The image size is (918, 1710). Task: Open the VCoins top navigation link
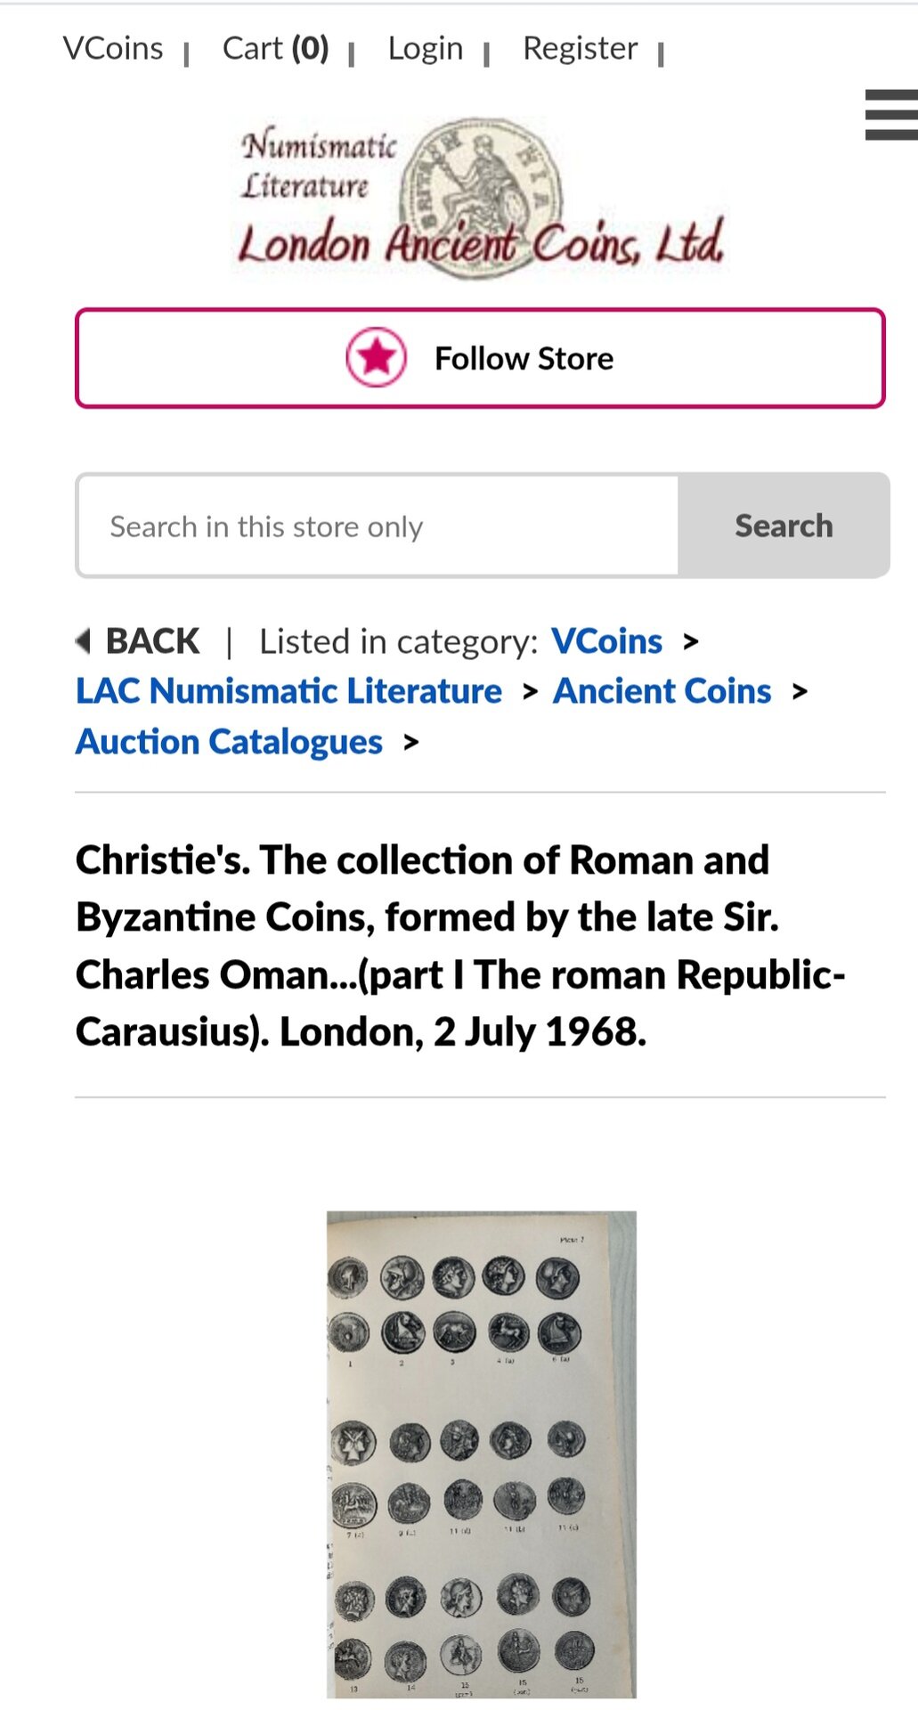click(113, 48)
